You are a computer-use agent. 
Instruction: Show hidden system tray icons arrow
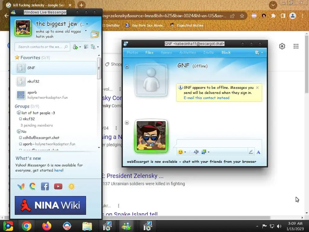257,226
